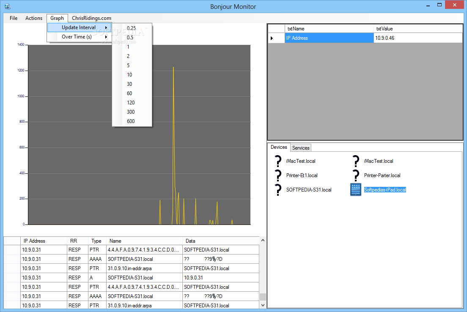Sort by the IP Address column header
The height and width of the screenshot is (312, 467).
pyautogui.click(x=44, y=241)
